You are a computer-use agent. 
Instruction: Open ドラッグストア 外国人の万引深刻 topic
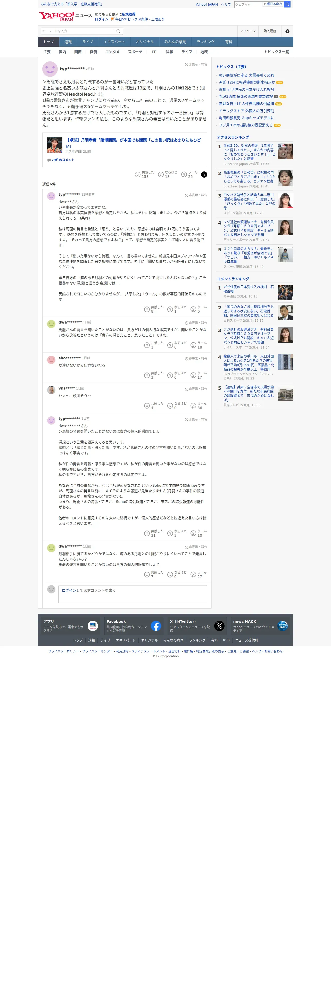[x=246, y=111]
